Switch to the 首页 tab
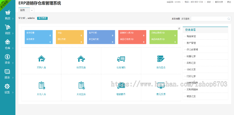234x115 pixels. [x=24, y=10]
